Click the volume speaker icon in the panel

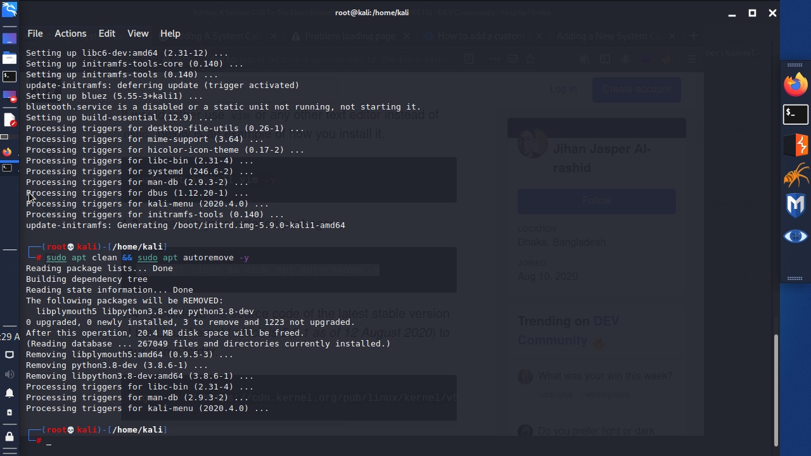point(9,374)
